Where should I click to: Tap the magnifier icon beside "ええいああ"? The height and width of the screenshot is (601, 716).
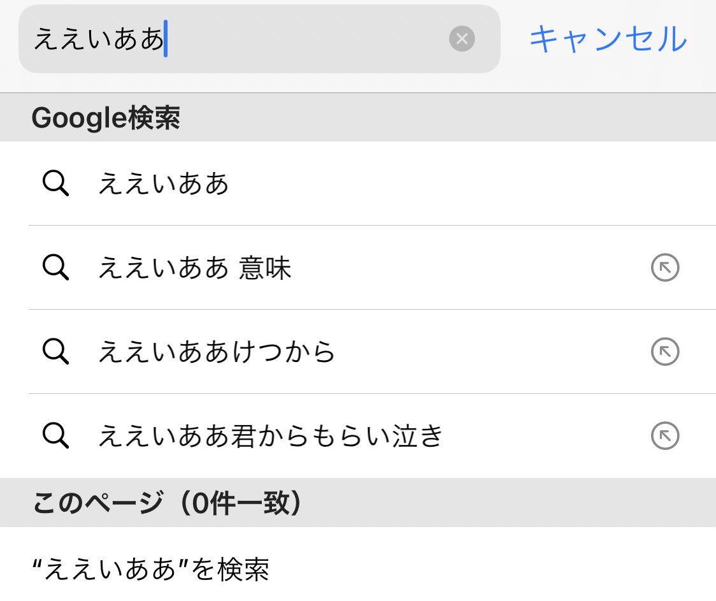click(x=56, y=184)
